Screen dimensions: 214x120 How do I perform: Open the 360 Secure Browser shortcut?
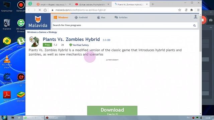coord(21,26)
